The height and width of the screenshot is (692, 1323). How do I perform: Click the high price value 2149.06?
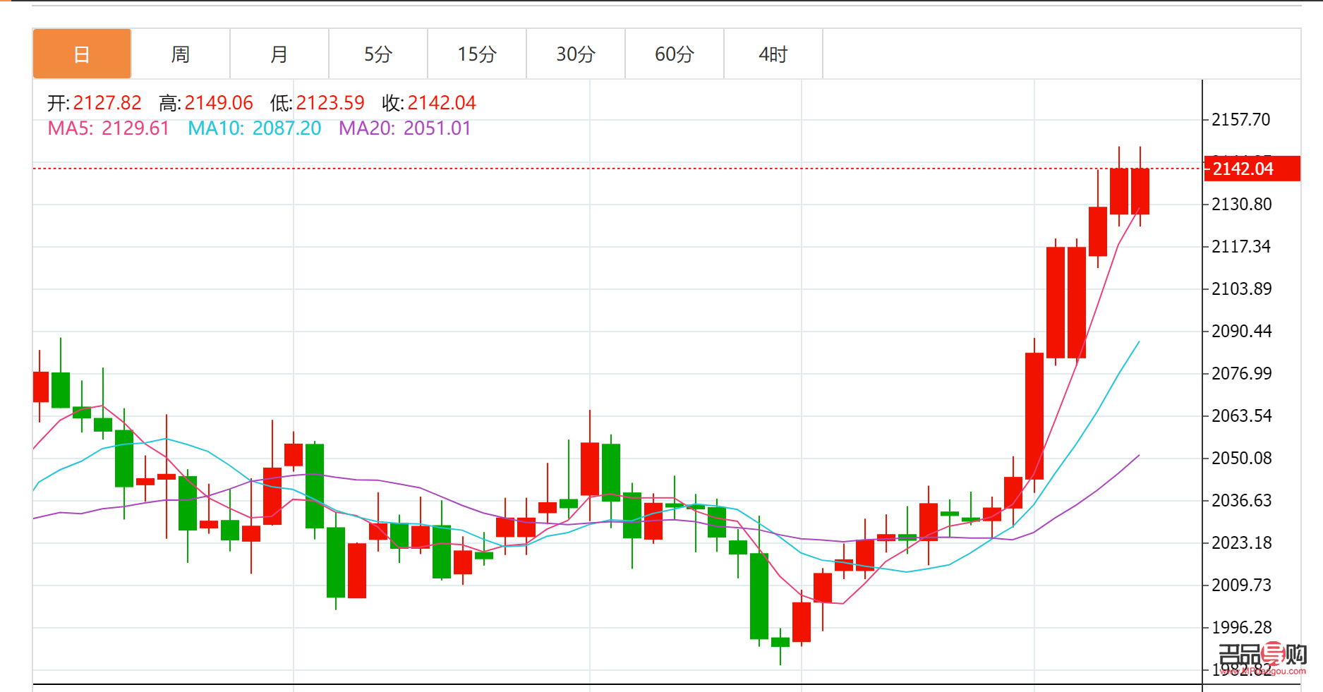pyautogui.click(x=219, y=103)
